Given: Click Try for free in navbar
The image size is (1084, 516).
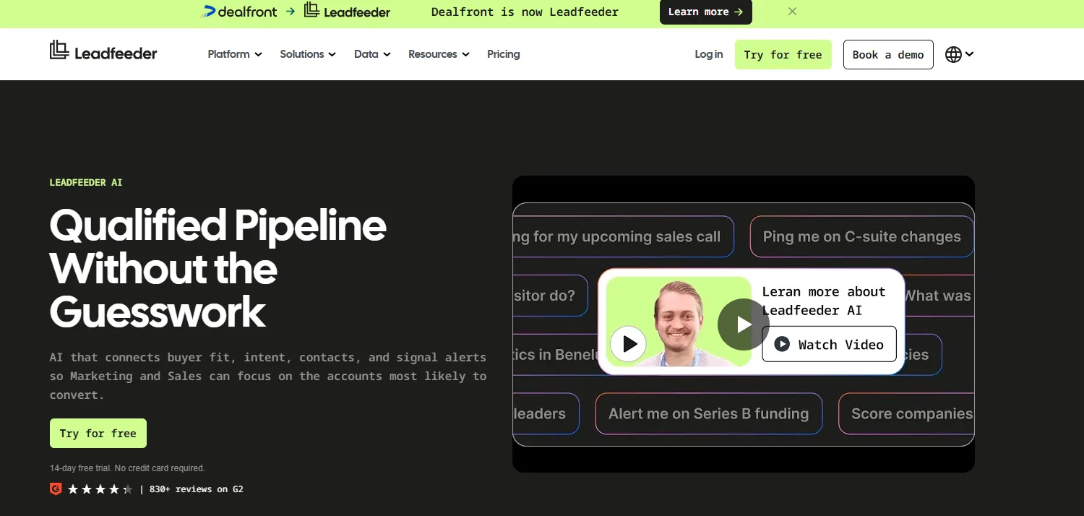Looking at the screenshot, I should 783,55.
